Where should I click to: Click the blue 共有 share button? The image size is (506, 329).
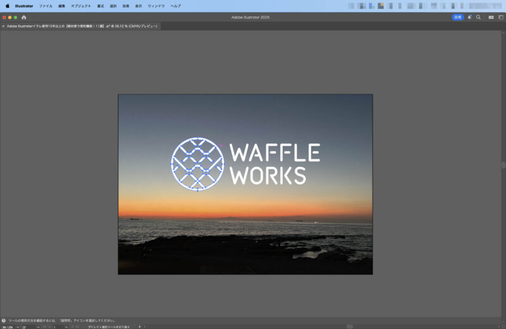(x=457, y=17)
